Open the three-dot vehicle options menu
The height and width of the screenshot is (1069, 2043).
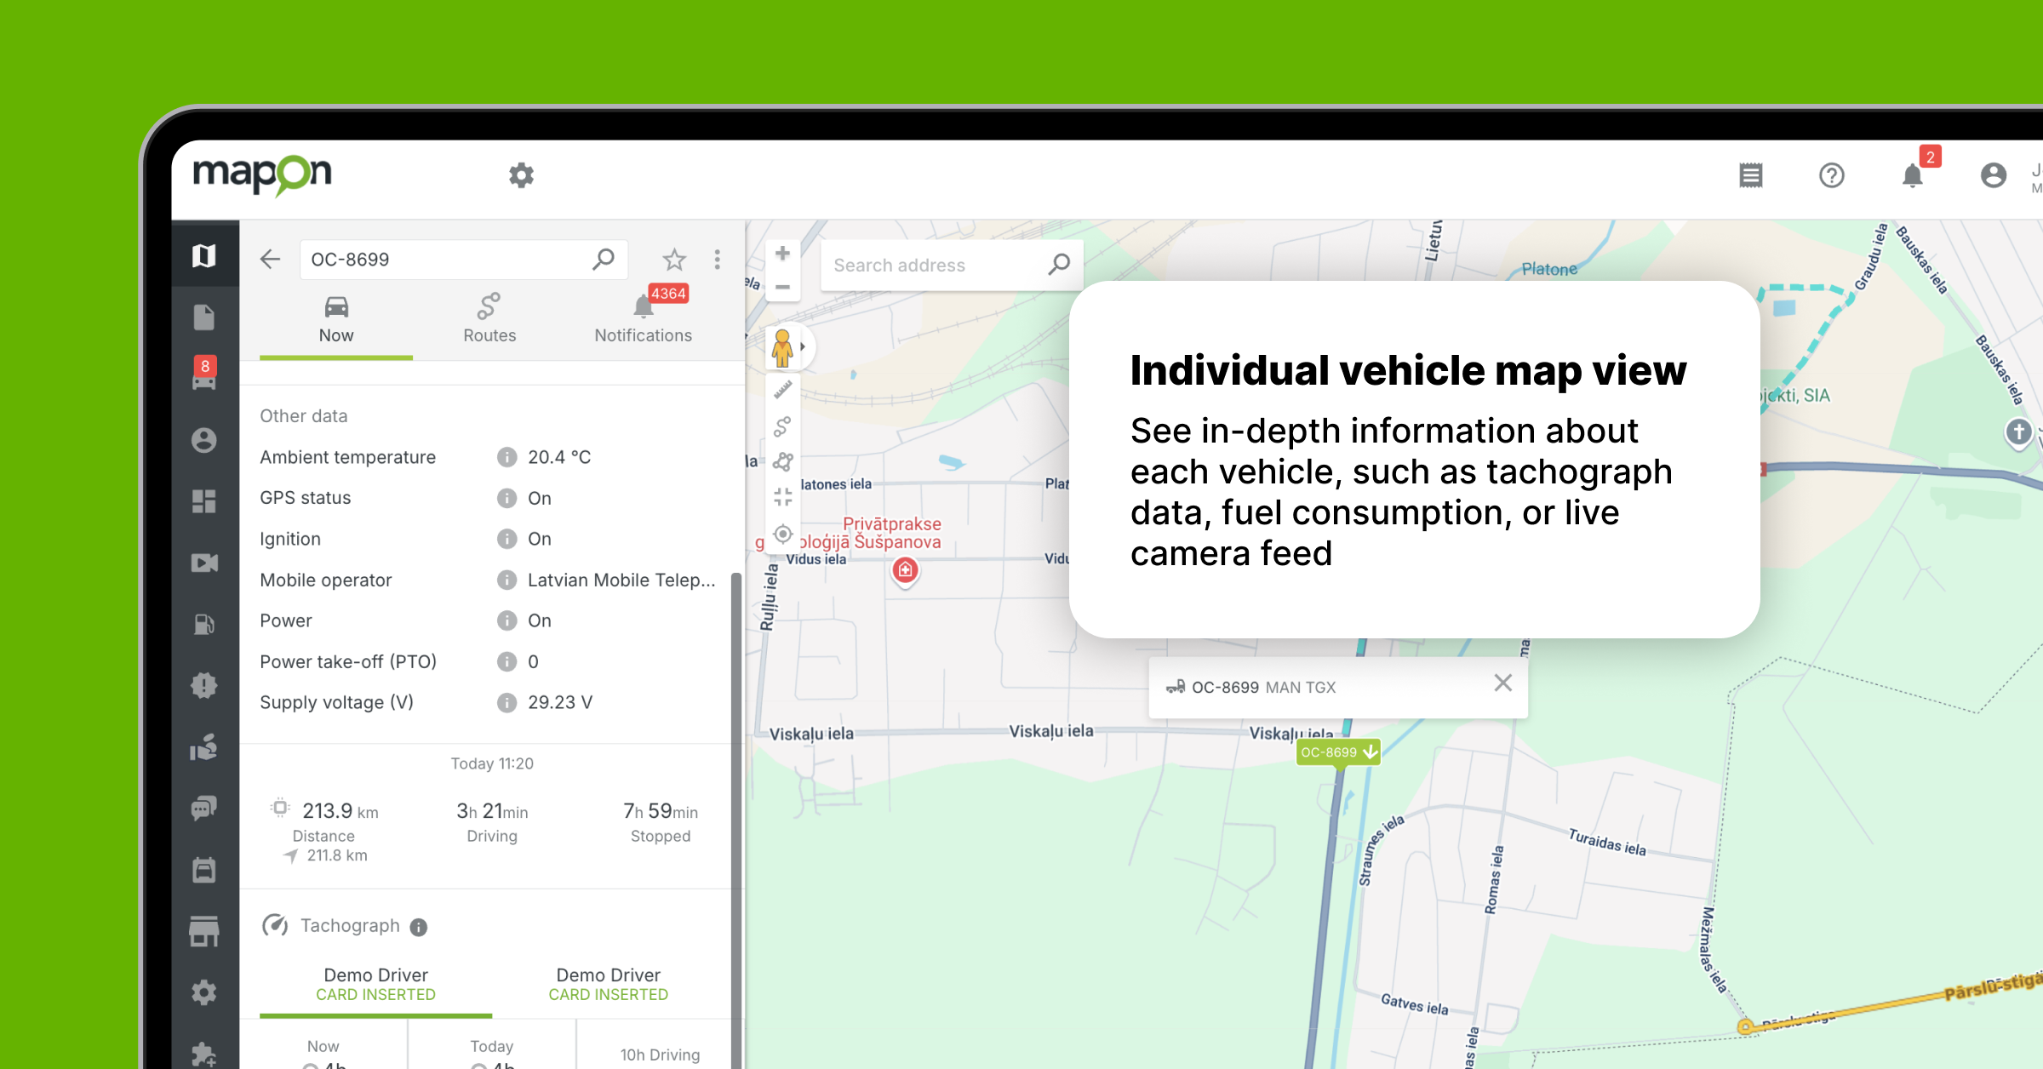click(718, 259)
